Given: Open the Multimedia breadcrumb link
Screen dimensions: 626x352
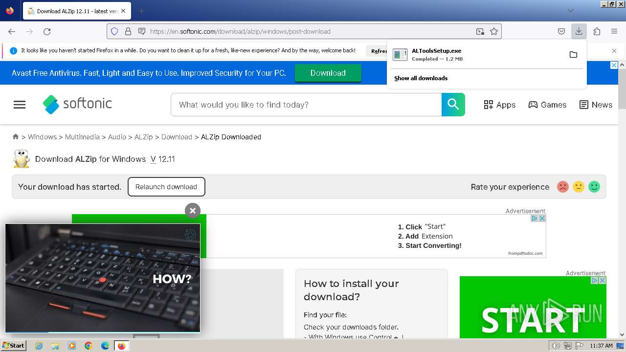Looking at the screenshot, I should pyautogui.click(x=82, y=137).
